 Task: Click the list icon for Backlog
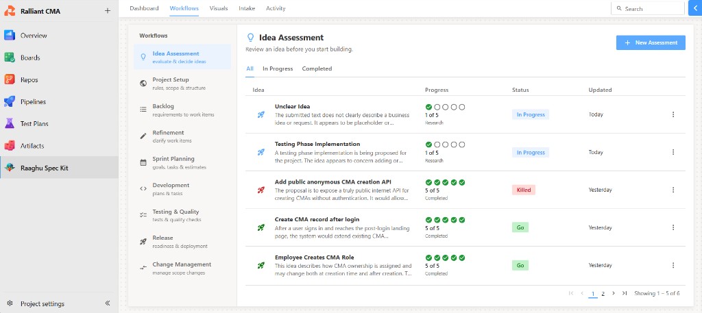[143, 110]
